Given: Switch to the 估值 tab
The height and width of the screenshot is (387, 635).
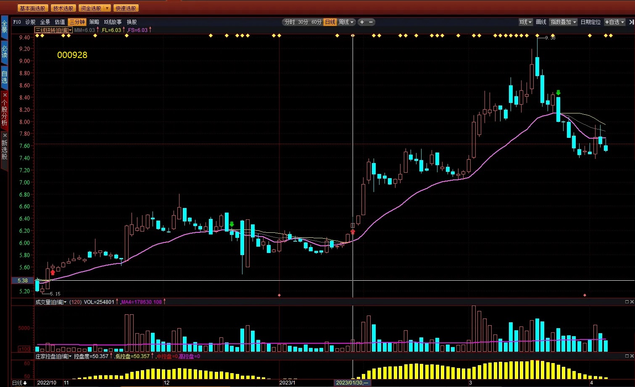Looking at the screenshot, I should [60, 22].
